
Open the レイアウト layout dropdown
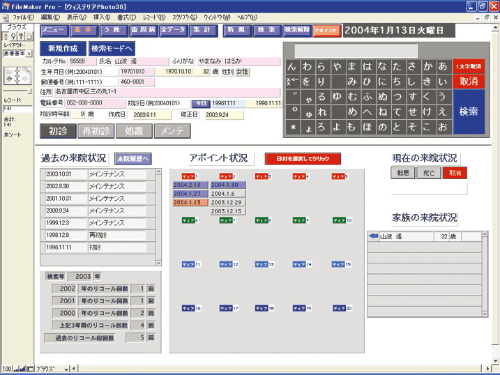pos(17,52)
